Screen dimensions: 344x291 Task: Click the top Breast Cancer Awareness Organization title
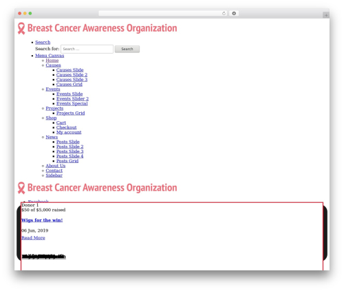[x=103, y=28]
